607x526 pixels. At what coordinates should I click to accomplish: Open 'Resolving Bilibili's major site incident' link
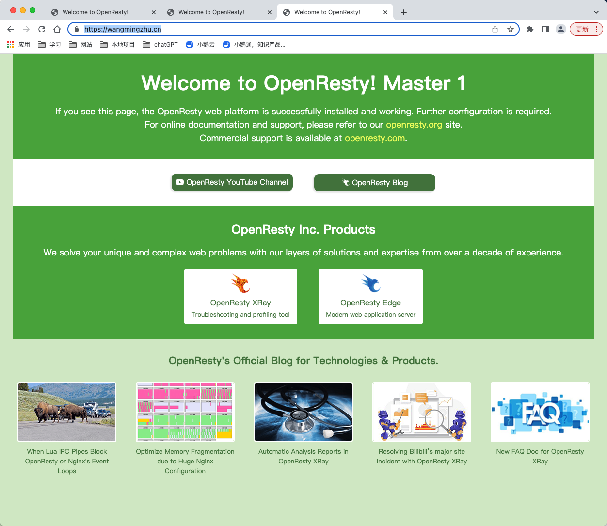(x=422, y=456)
